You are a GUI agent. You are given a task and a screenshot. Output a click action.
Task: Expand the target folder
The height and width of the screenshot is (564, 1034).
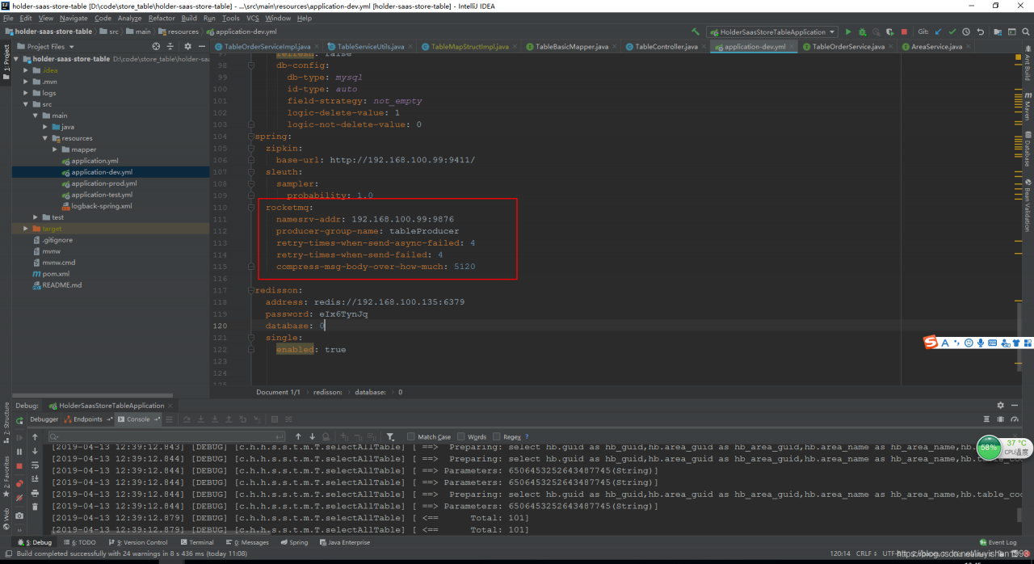point(26,229)
